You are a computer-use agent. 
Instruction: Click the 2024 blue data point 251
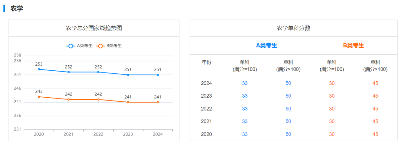tap(158, 75)
